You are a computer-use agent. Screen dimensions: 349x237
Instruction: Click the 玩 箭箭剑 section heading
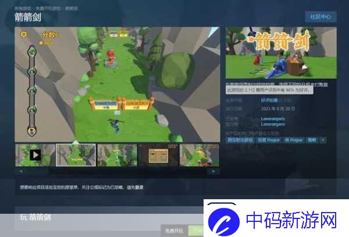coord(35,217)
